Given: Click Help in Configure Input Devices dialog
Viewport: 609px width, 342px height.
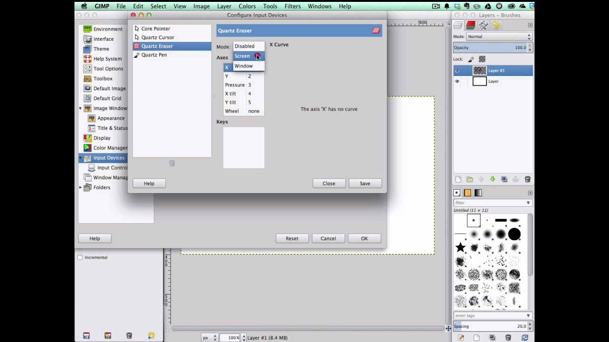Looking at the screenshot, I should 149,183.
